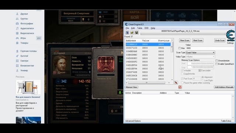Screen dimensions: 236x133
Task: Click the plus icon next to M 0
Action: coord(116,17)
